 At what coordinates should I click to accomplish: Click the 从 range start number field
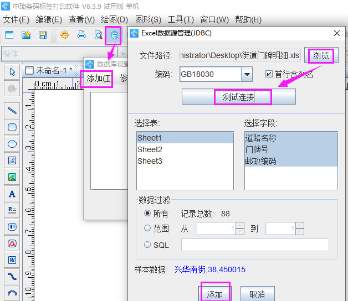(216, 229)
